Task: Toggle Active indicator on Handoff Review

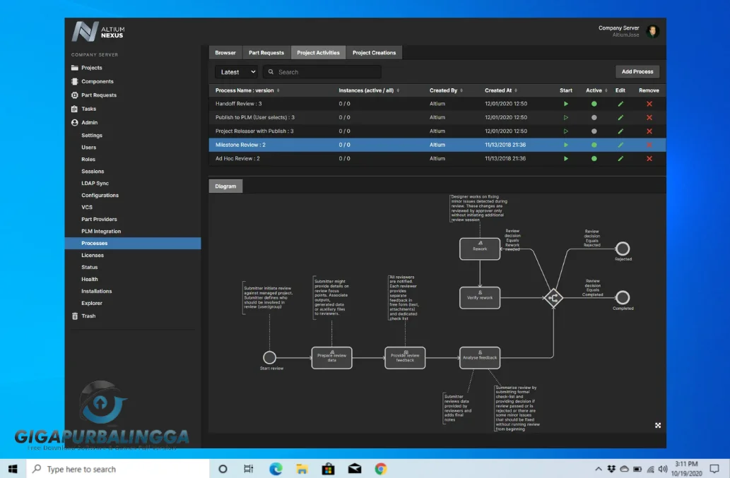Action: 594,104
